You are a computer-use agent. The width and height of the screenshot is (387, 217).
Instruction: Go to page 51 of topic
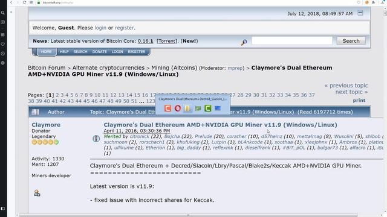[134, 101]
